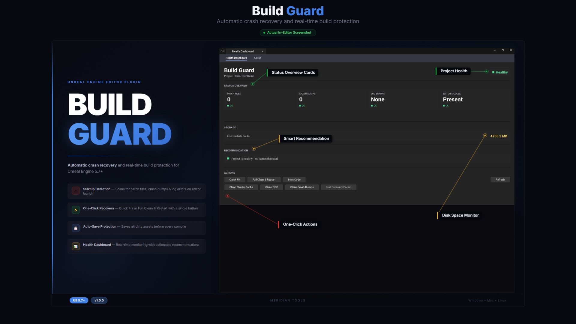
Task: Click the Scan Code button
Action: click(x=294, y=180)
